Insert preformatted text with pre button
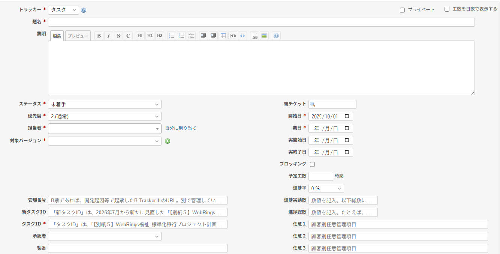The height and width of the screenshot is (254, 500). click(233, 36)
